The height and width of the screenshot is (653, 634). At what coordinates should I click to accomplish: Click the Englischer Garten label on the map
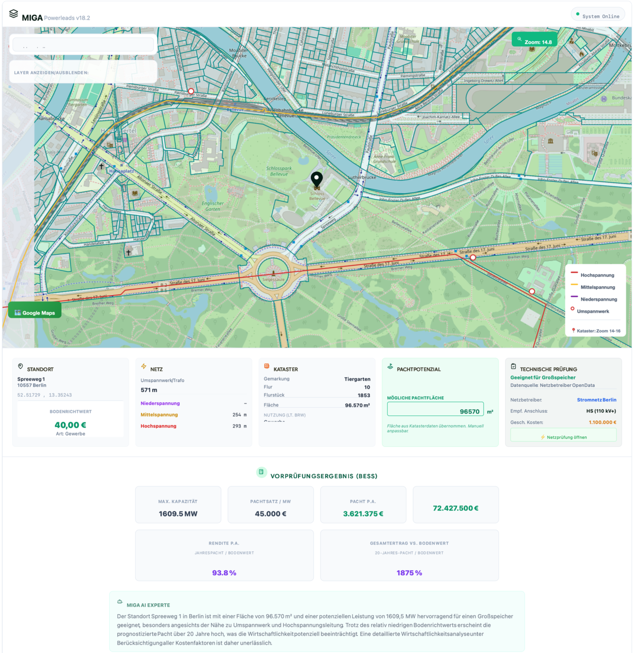coord(212,206)
